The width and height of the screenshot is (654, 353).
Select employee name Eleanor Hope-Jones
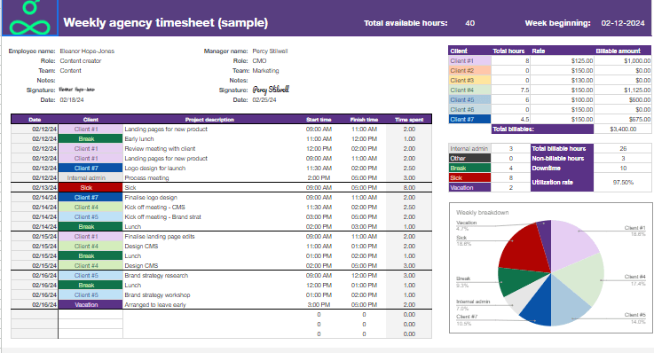(87, 51)
